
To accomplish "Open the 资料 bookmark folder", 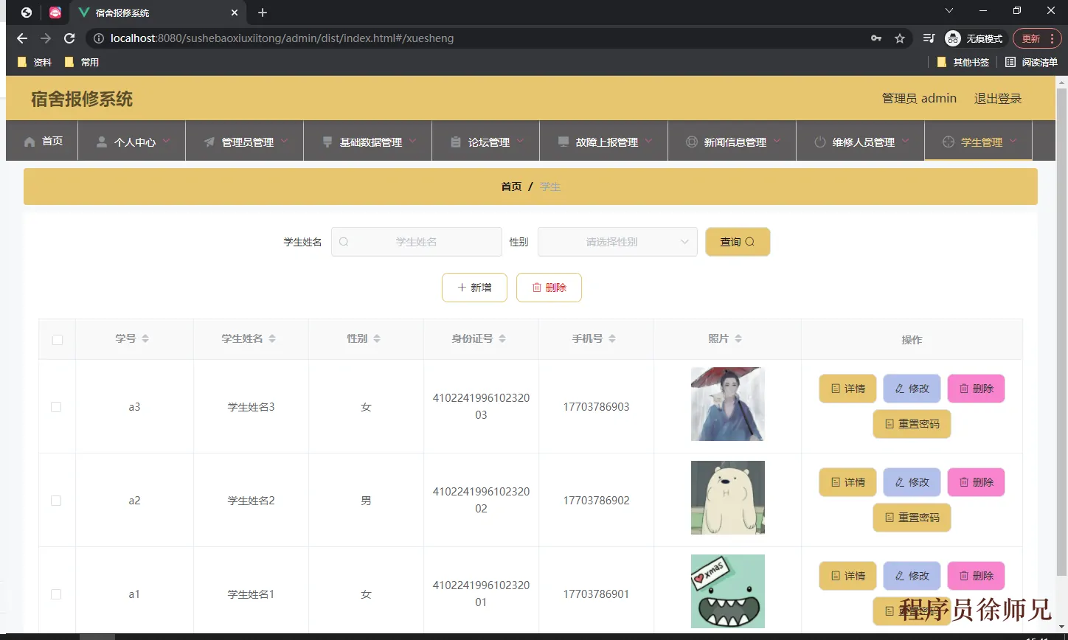I will pyautogui.click(x=35, y=62).
